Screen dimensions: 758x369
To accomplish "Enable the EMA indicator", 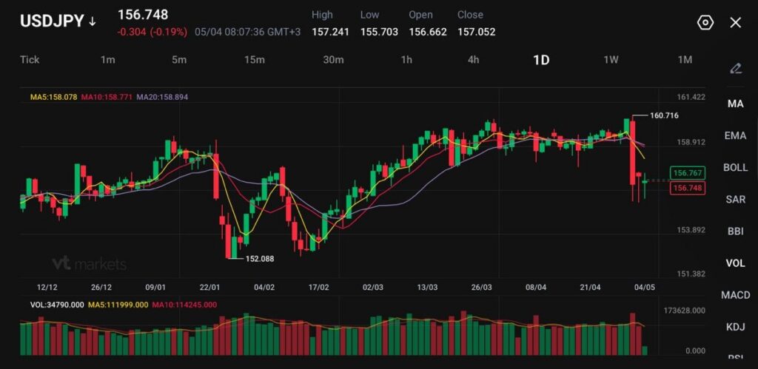I will pyautogui.click(x=735, y=136).
